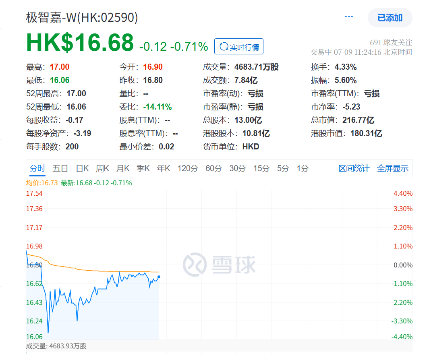
Task: Click the 成交量: 4683.93万股 label below chart
Action: click(56, 346)
